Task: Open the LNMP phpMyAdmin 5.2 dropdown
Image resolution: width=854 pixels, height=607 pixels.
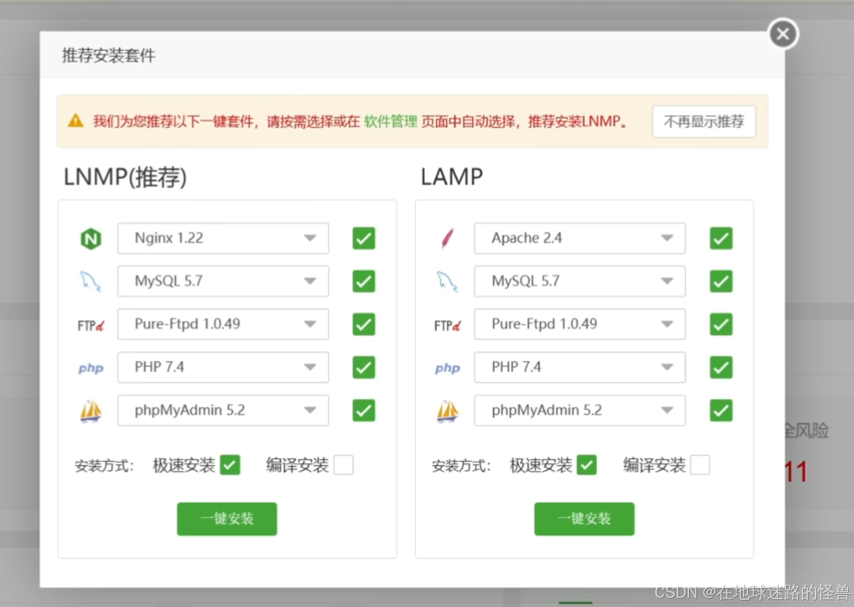Action: [x=223, y=410]
